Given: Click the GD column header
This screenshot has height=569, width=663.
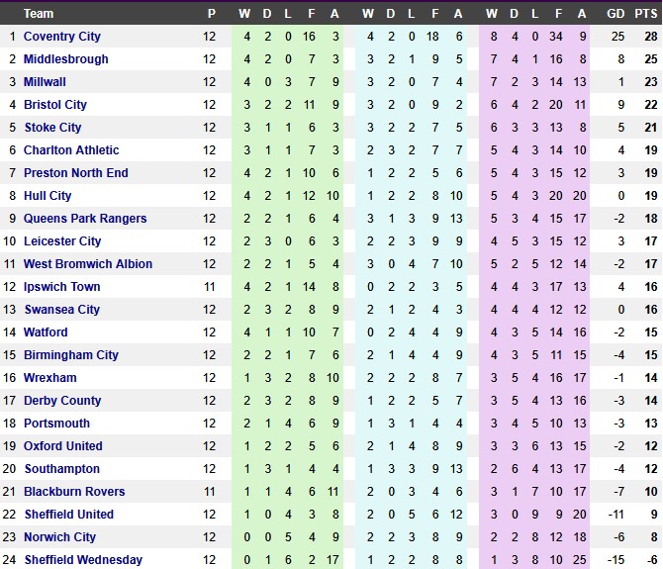Looking at the screenshot, I should [616, 14].
